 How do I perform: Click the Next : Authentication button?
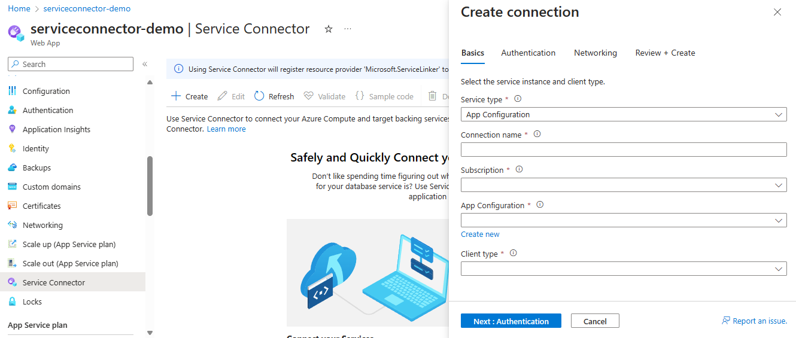(511, 321)
